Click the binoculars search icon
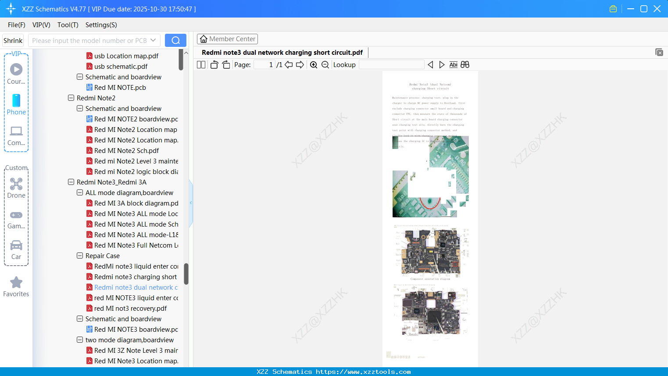The width and height of the screenshot is (668, 376). coord(465,65)
